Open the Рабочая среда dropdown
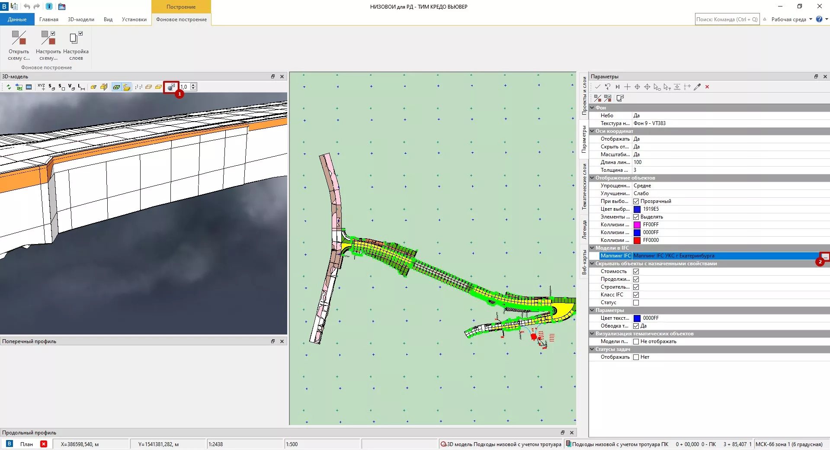Viewport: 830px width, 450px height. 792,19
